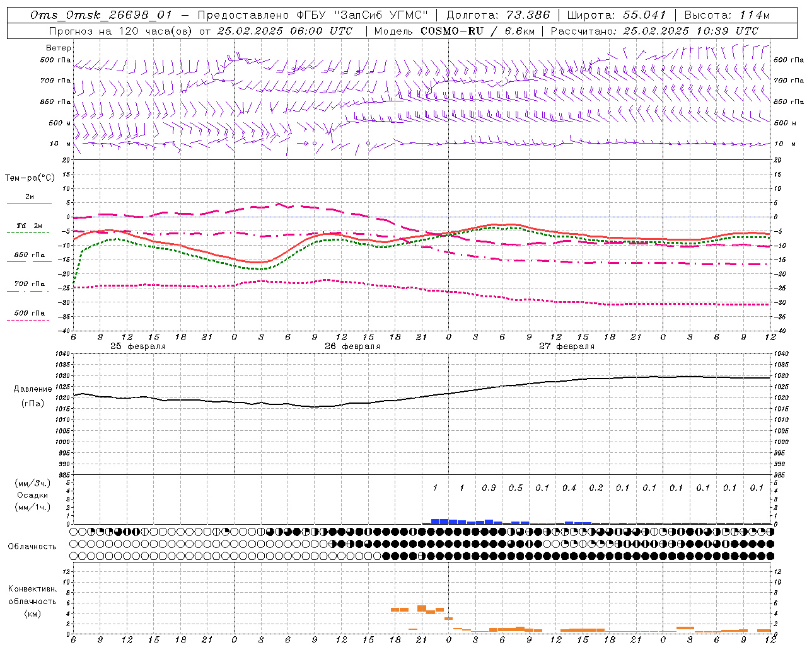The width and height of the screenshot is (807, 645).
Task: Select the provider text ФГБУ "ЗапСиб УГМС"
Action: click(x=363, y=15)
